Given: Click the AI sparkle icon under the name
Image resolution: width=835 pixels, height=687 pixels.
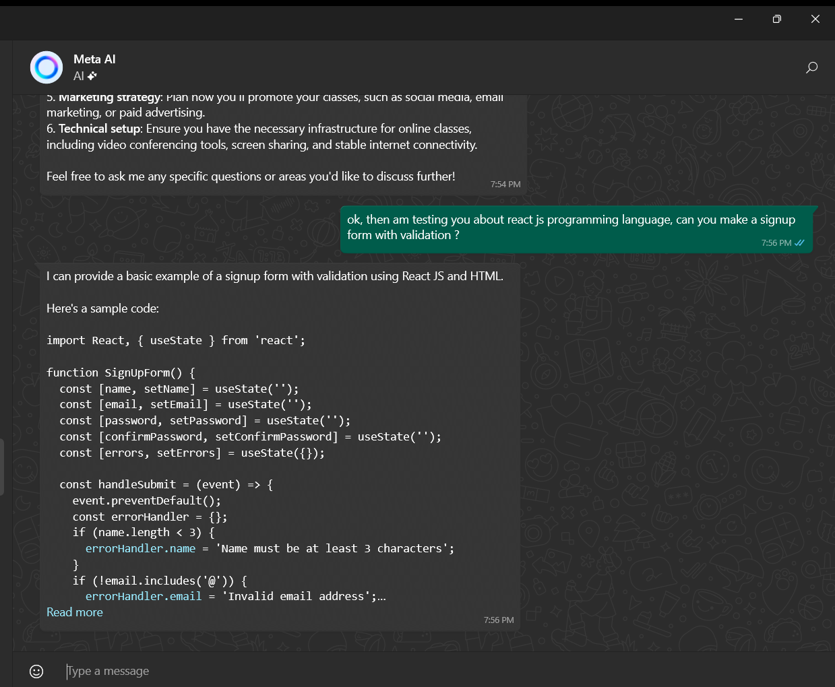Looking at the screenshot, I should (92, 76).
